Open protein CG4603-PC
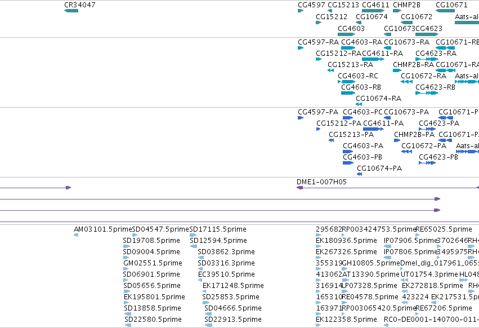Viewport: 479px width, 328px height. (362, 112)
